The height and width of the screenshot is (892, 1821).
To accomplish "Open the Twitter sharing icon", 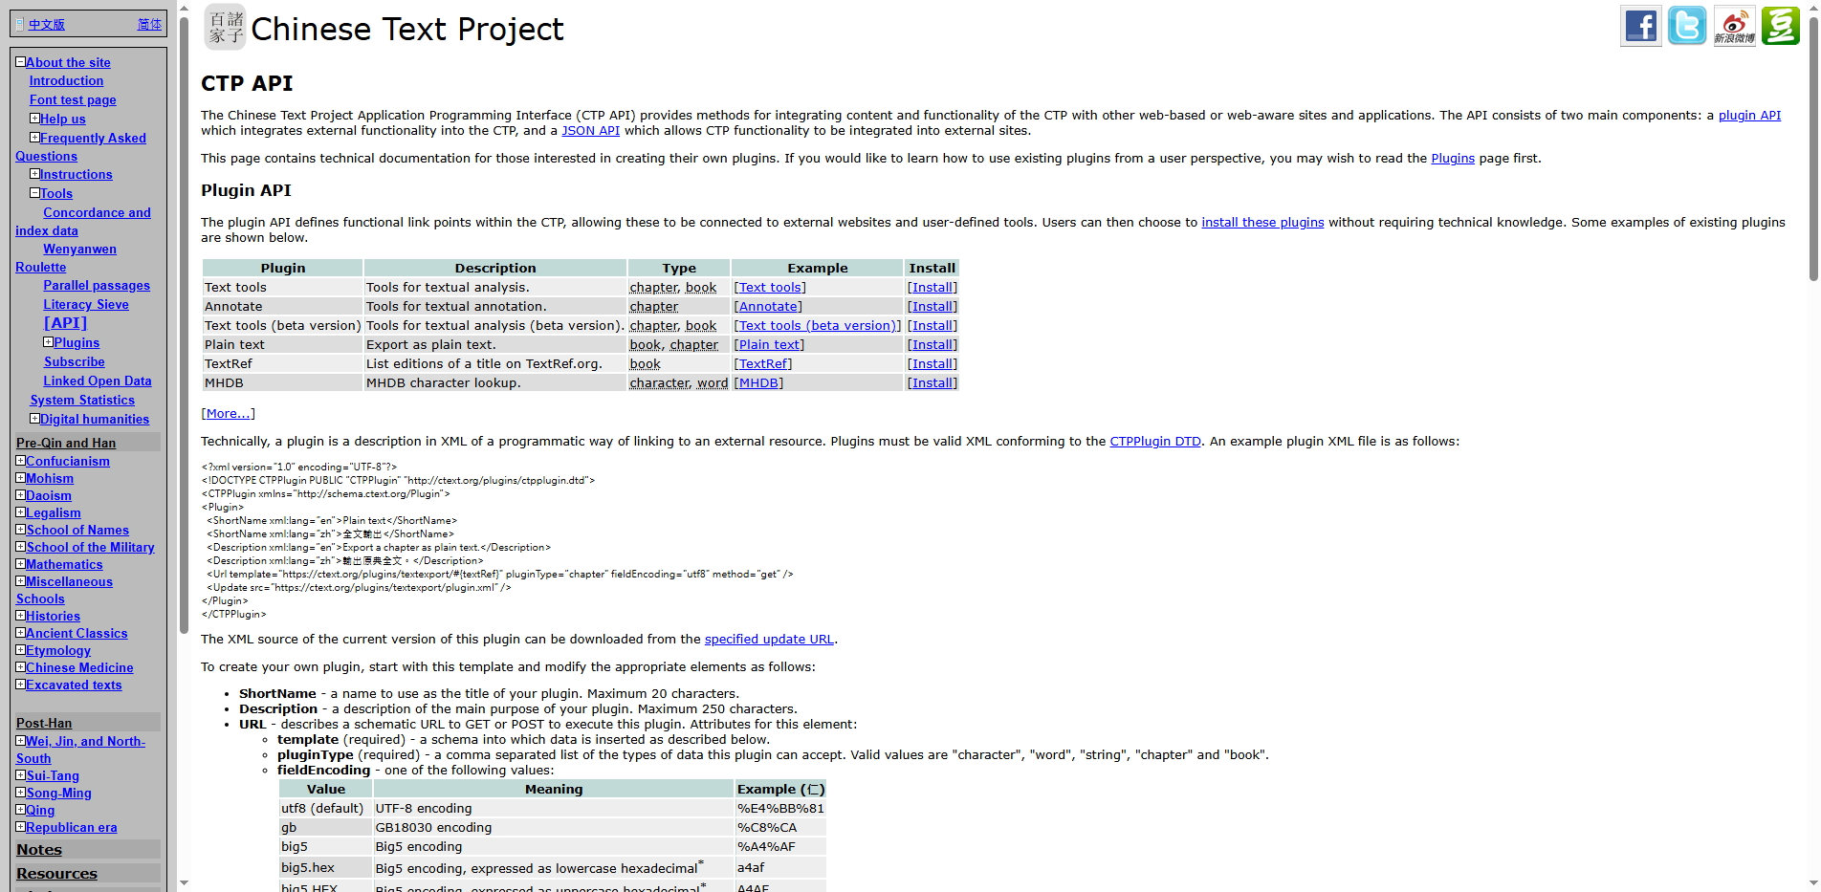I will click(x=1686, y=26).
